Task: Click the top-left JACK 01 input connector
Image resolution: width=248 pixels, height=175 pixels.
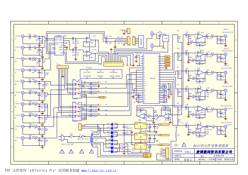Action: pyautogui.click(x=23, y=36)
